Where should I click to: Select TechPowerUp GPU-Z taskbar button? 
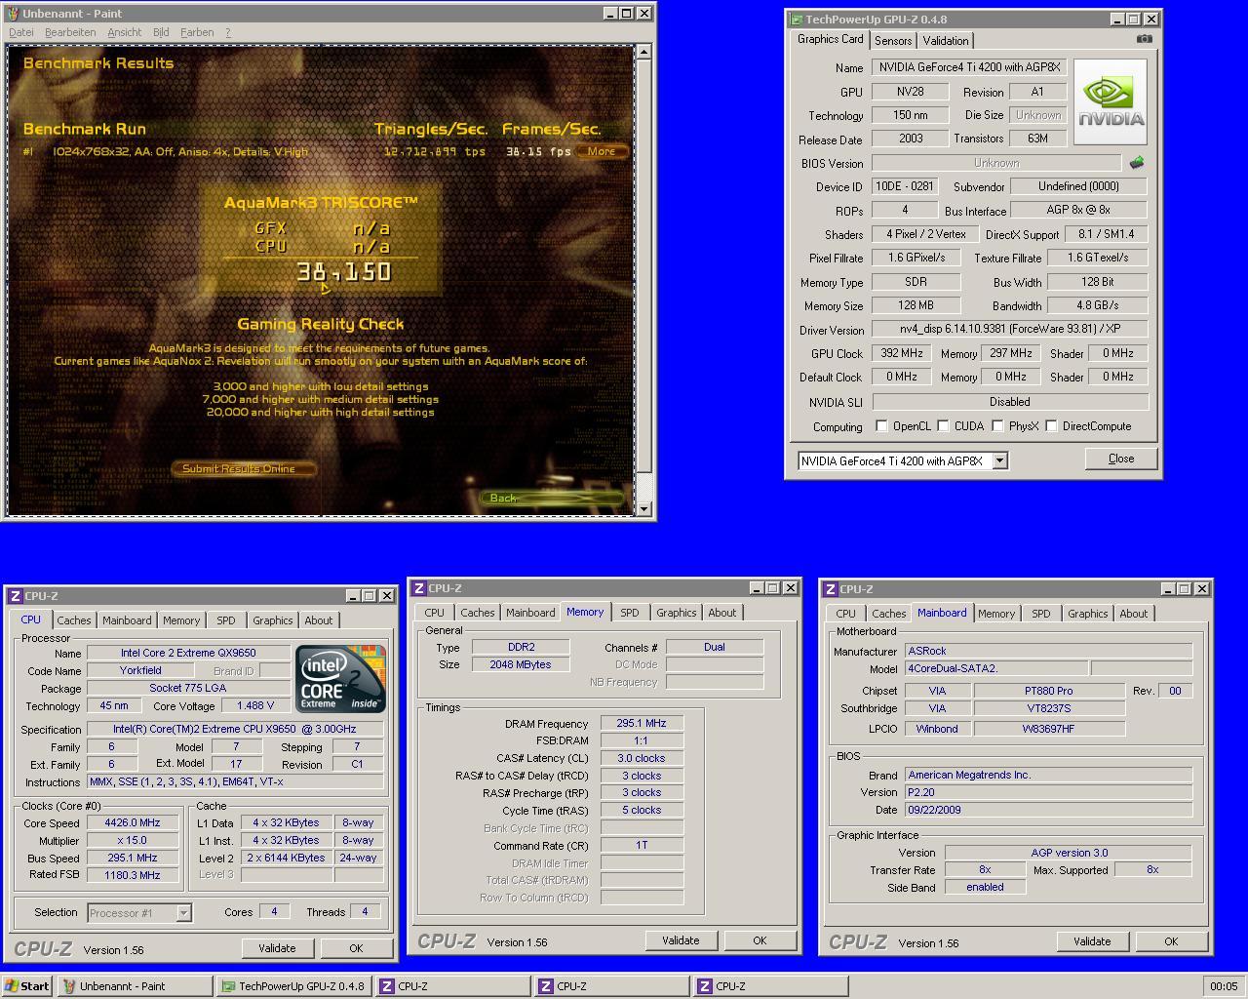pyautogui.click(x=294, y=986)
